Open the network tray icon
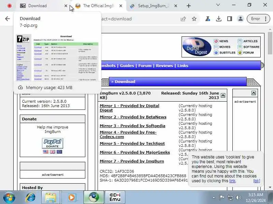 coord(230,198)
